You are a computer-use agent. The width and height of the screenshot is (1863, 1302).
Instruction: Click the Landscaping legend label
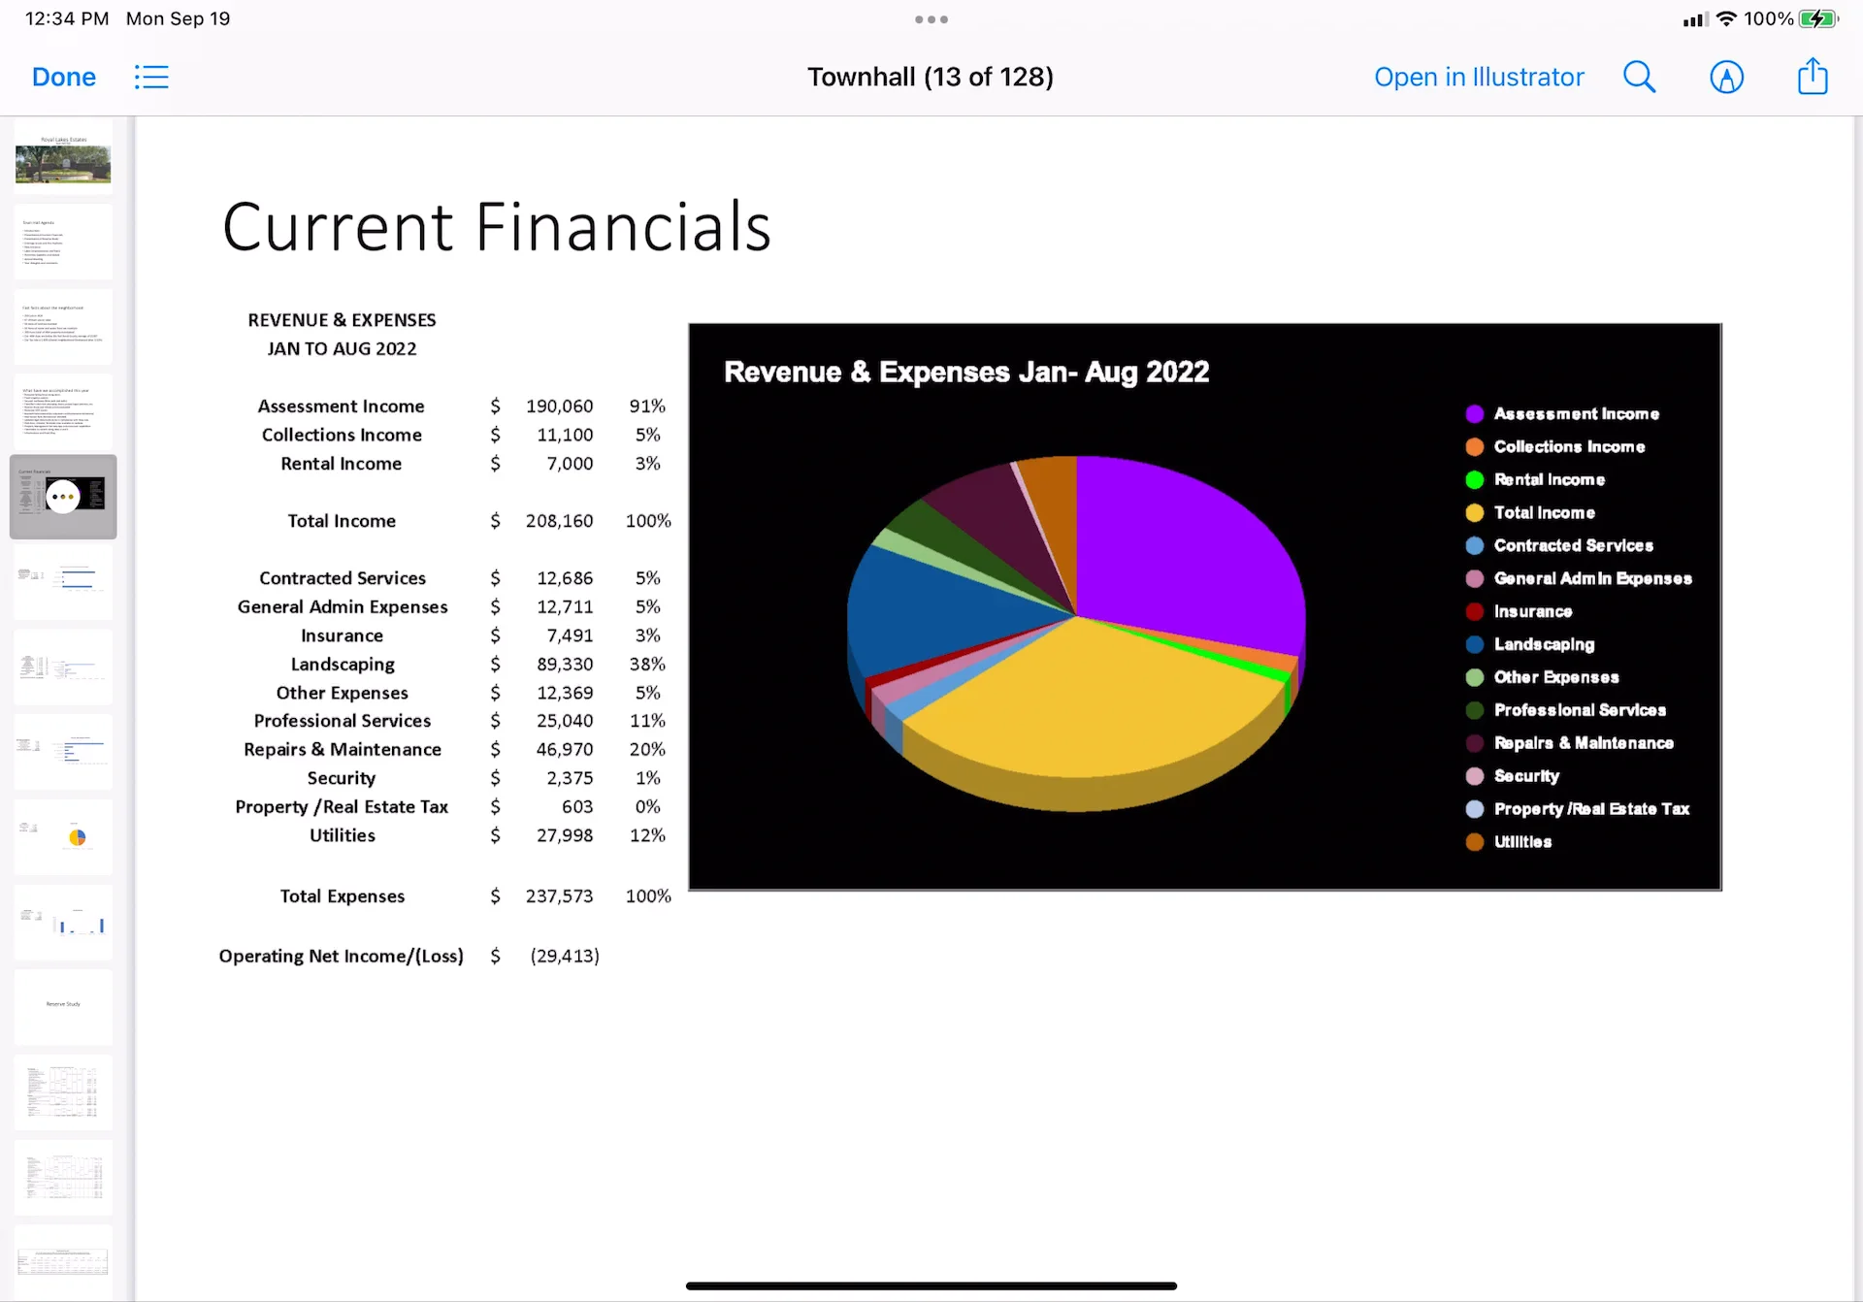[x=1544, y=644]
